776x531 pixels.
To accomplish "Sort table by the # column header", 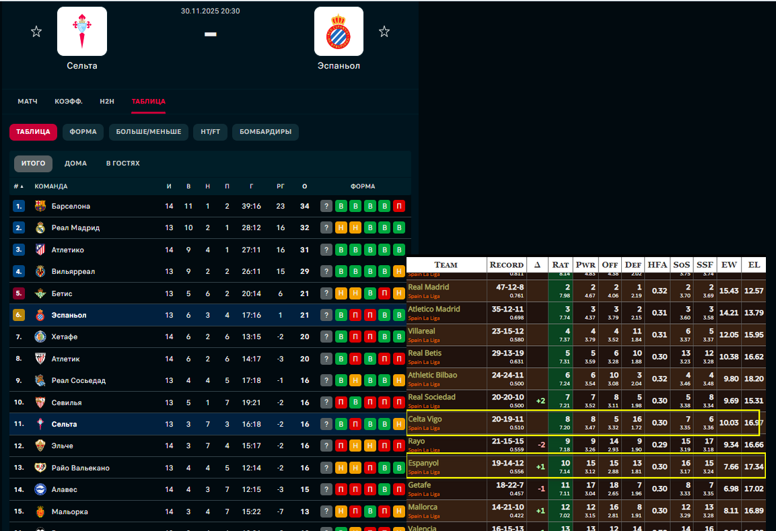I will point(18,186).
